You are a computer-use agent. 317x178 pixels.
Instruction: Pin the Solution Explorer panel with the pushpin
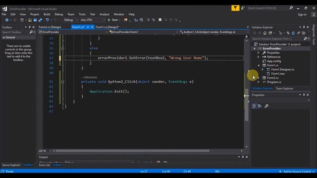[304, 27]
